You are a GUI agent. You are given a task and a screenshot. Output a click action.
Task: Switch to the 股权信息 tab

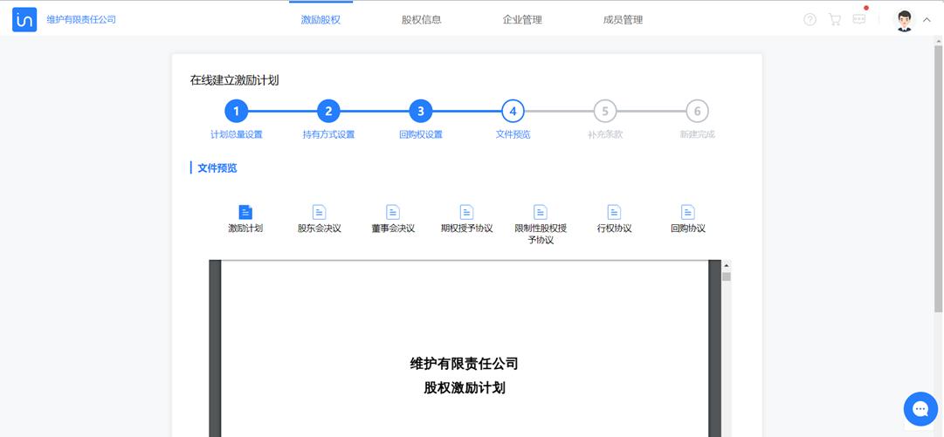click(421, 19)
